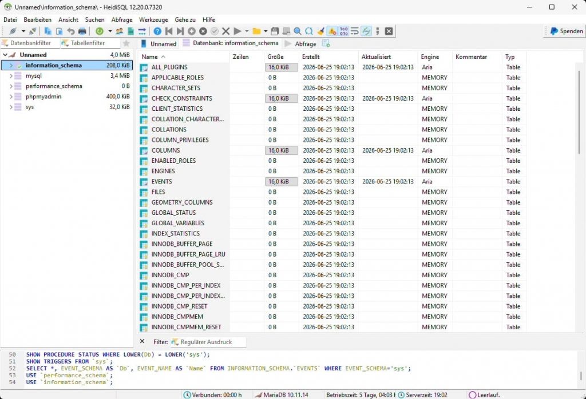Image resolution: width=586 pixels, height=399 pixels.
Task: Toggle the binary 100/010 display icon
Action: coord(343,31)
